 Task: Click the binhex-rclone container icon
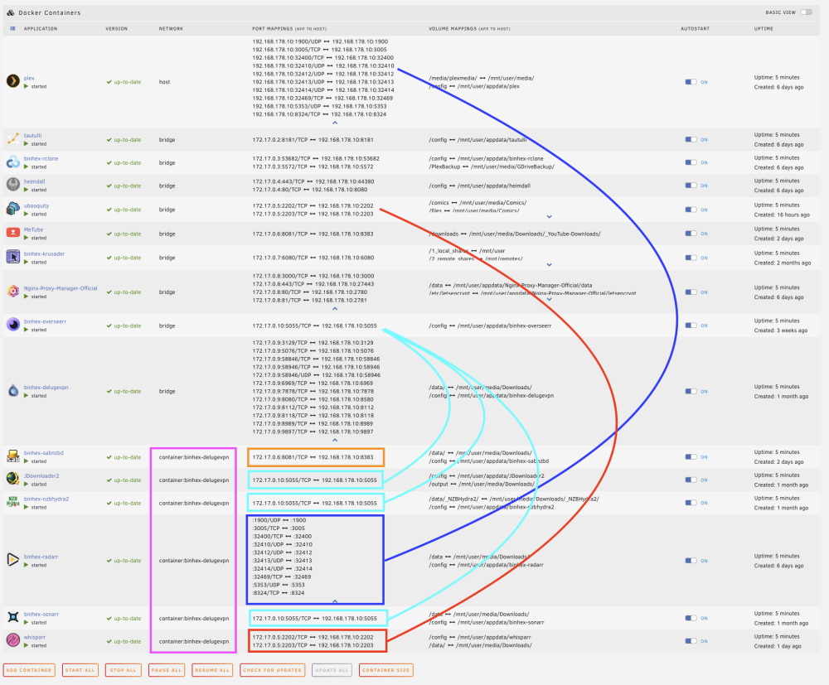point(12,162)
